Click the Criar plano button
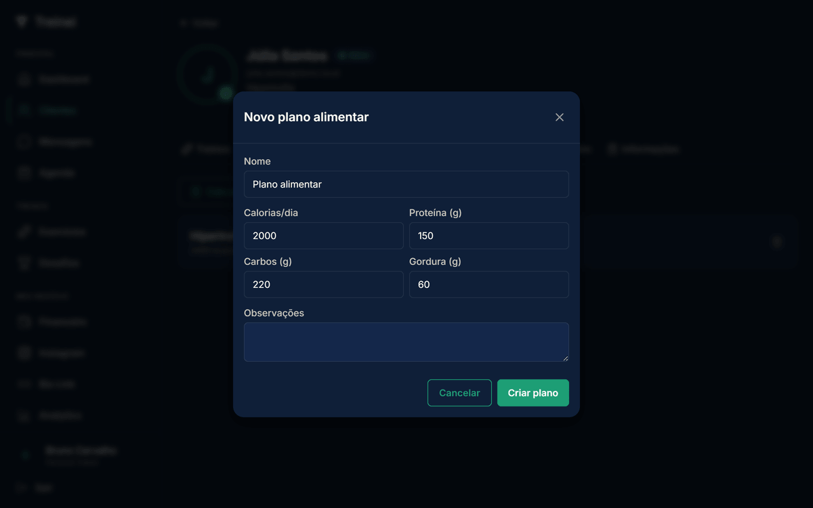 pyautogui.click(x=533, y=393)
